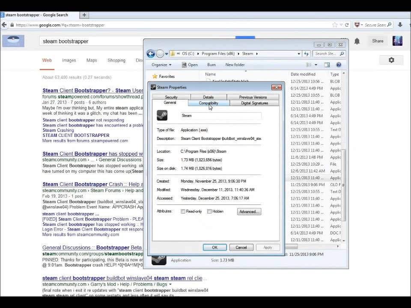The width and height of the screenshot is (411, 308).
Task: Refresh the Explorer folder view
Action: click(x=307, y=54)
